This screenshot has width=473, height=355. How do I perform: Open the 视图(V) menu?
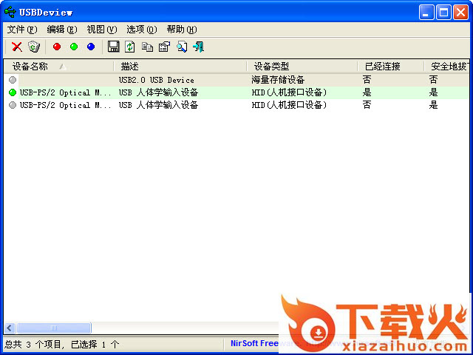point(102,30)
